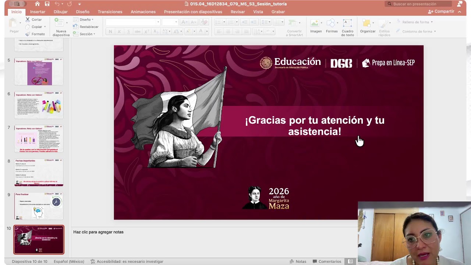Viewport: 471px width, 265px height.
Task: Open the text highlight color picker
Action: point(189,32)
